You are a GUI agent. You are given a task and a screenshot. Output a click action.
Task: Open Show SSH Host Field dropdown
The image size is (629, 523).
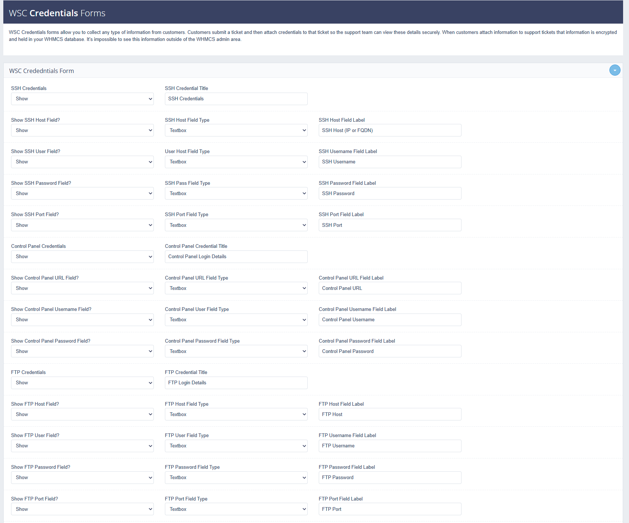[x=82, y=130]
